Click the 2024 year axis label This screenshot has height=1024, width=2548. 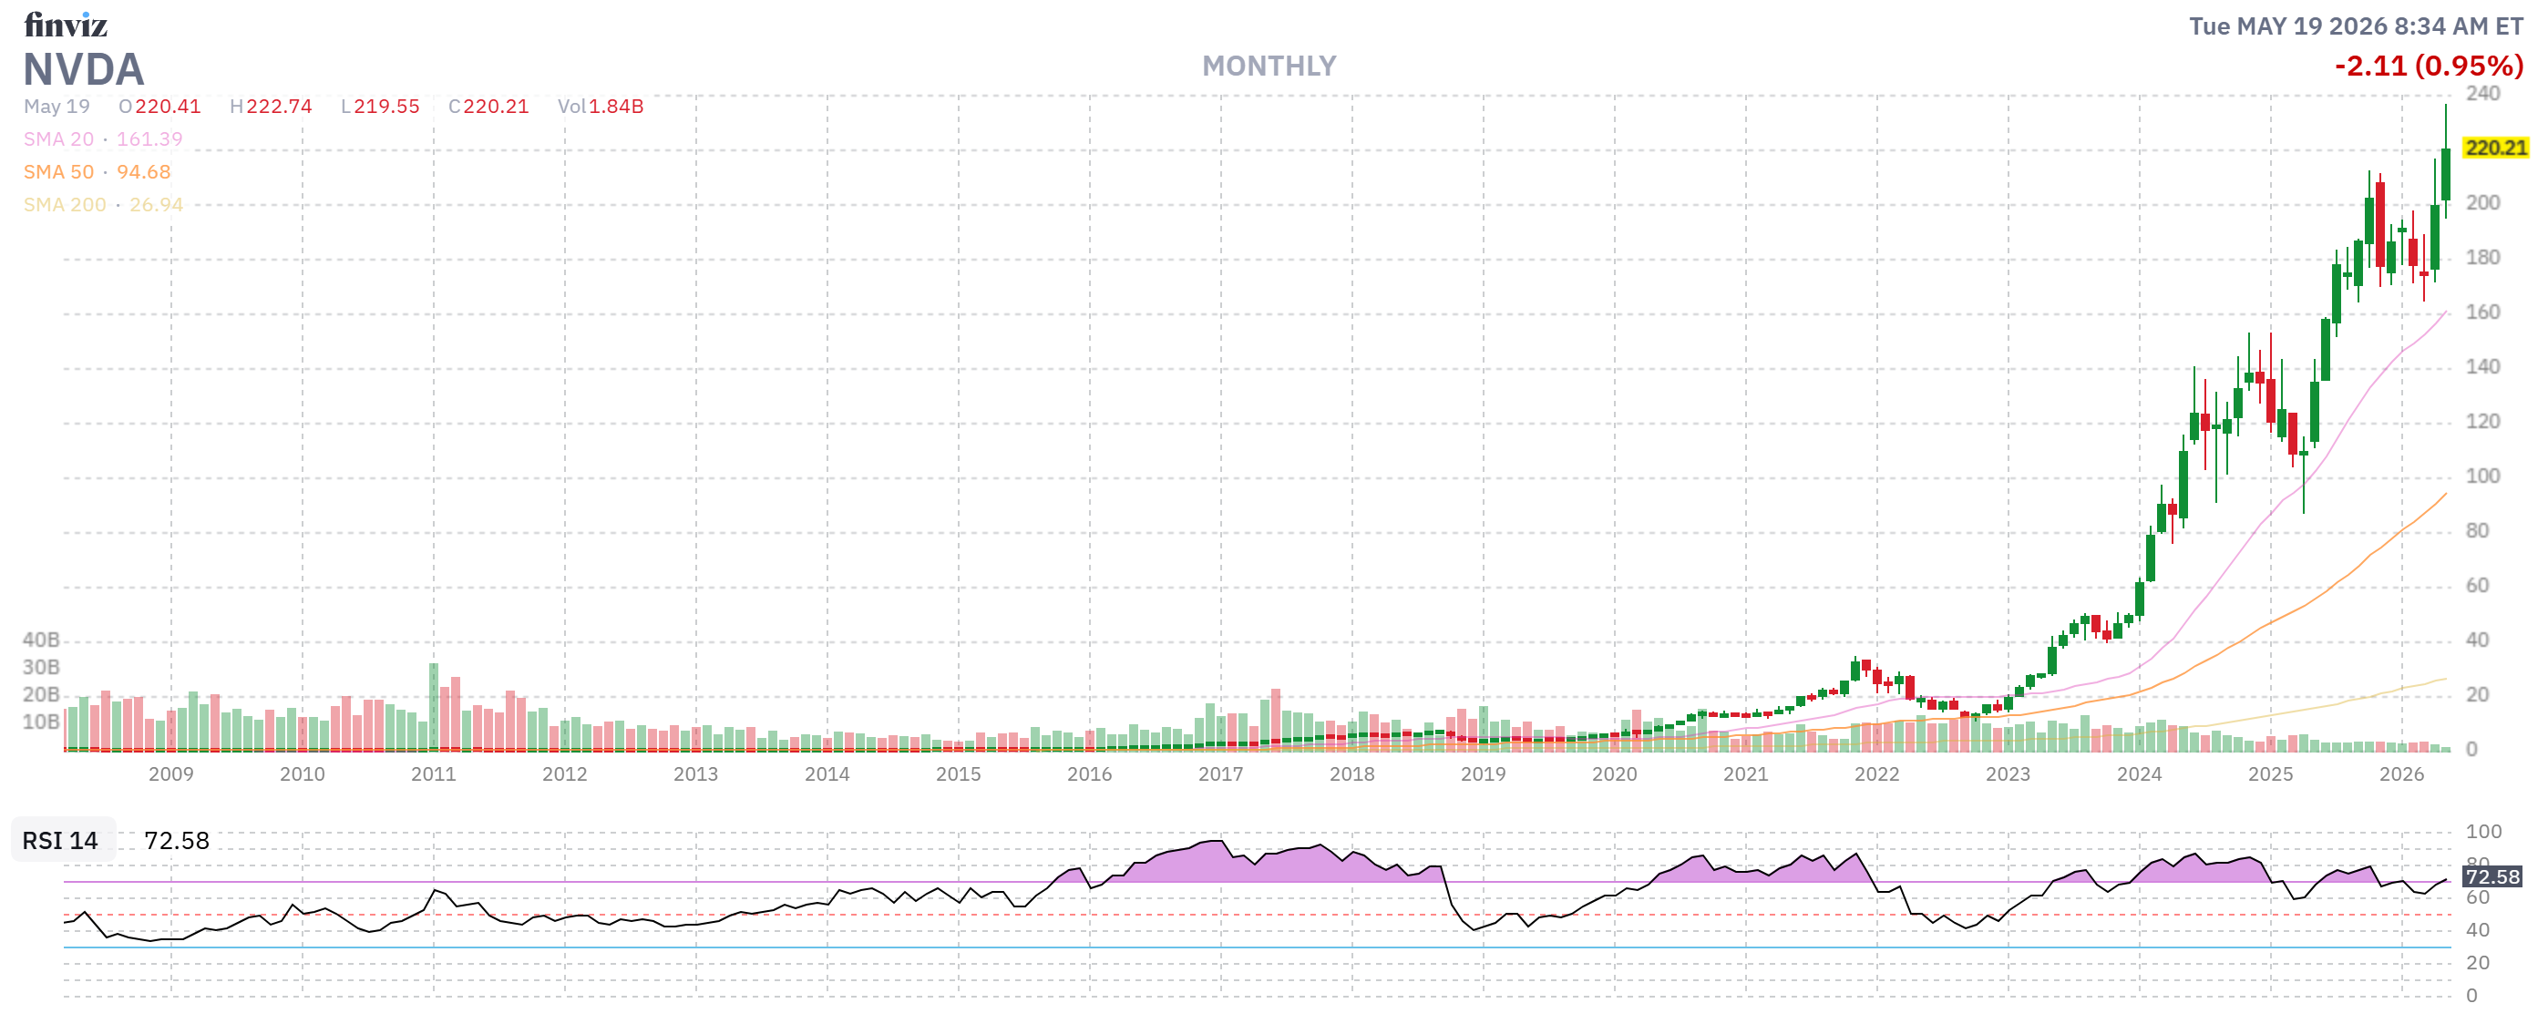2139,774
